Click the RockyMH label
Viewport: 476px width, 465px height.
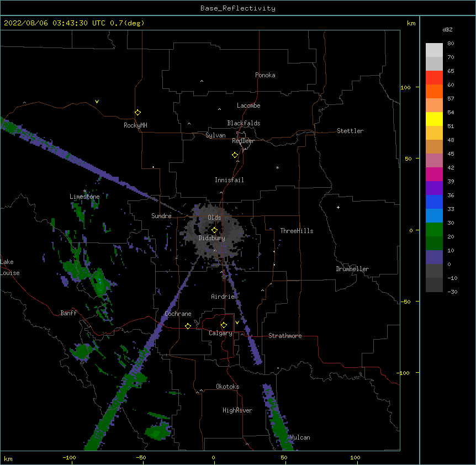pyautogui.click(x=135, y=125)
